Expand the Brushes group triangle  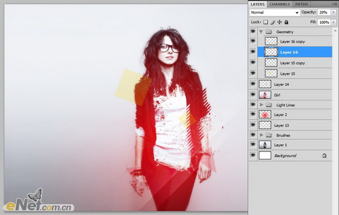(x=261, y=135)
